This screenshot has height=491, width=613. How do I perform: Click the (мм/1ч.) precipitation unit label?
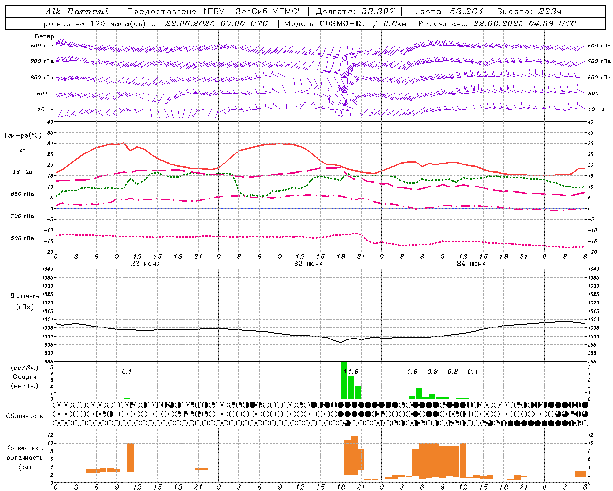[x=24, y=386]
